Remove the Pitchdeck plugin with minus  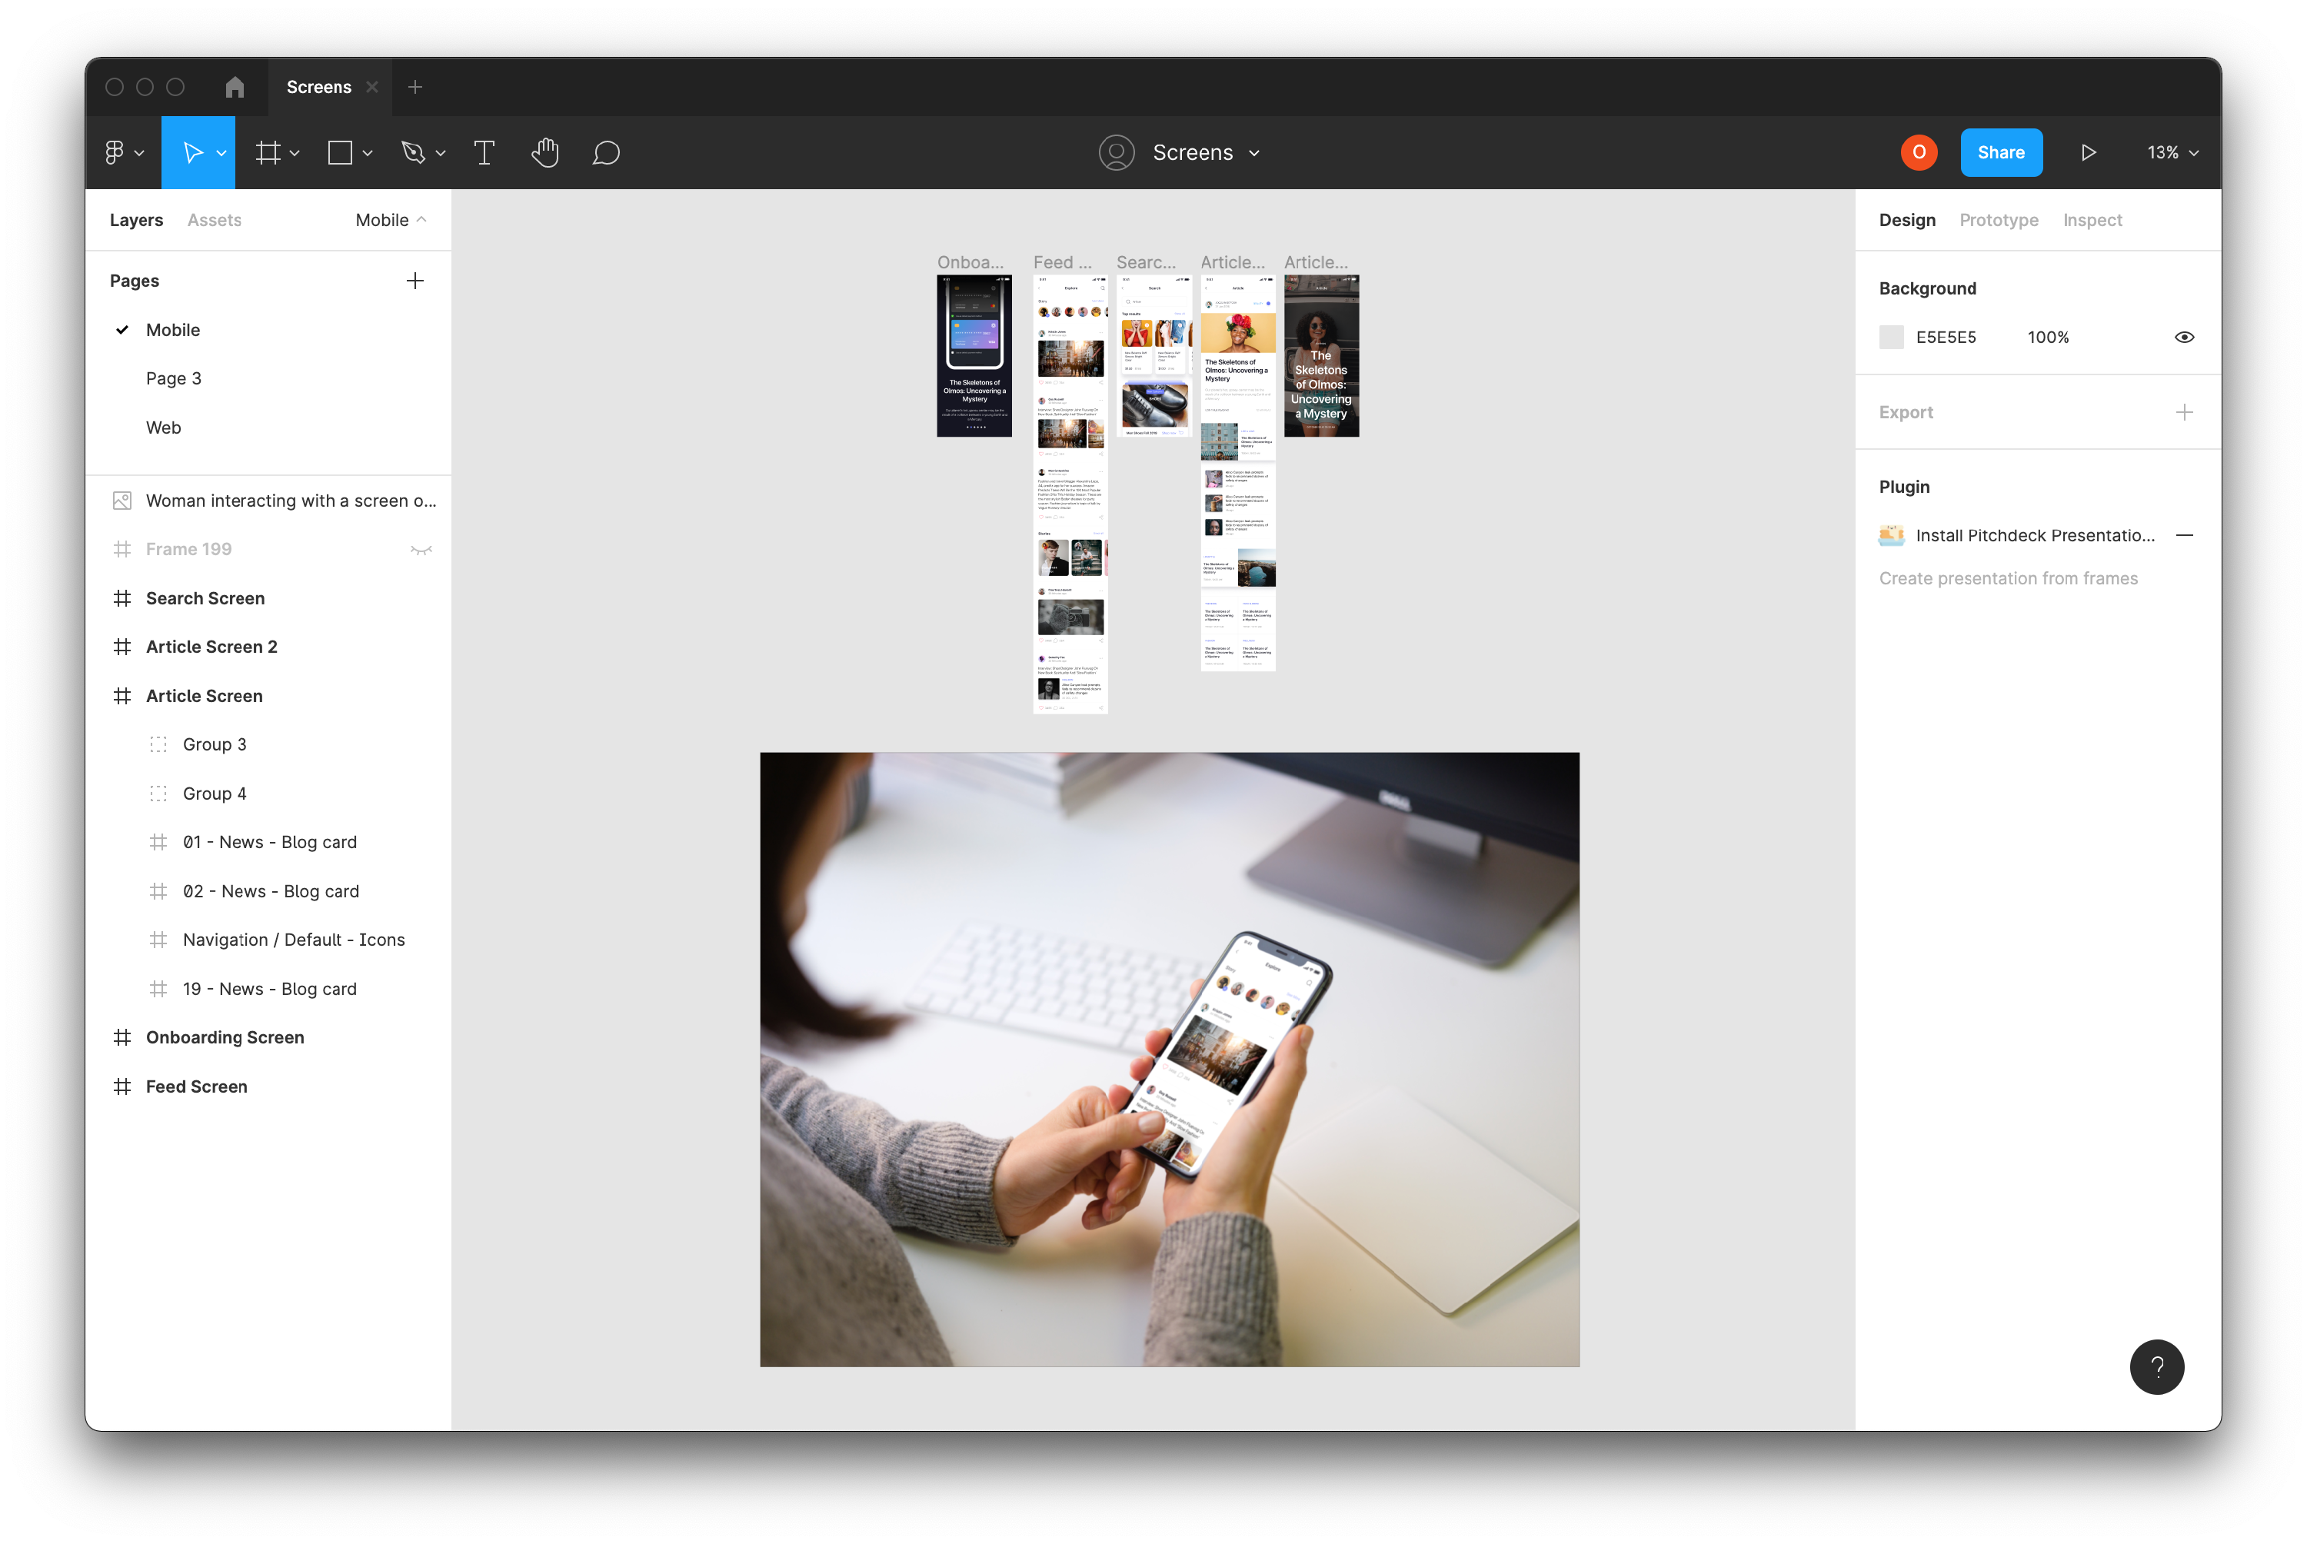point(2183,536)
